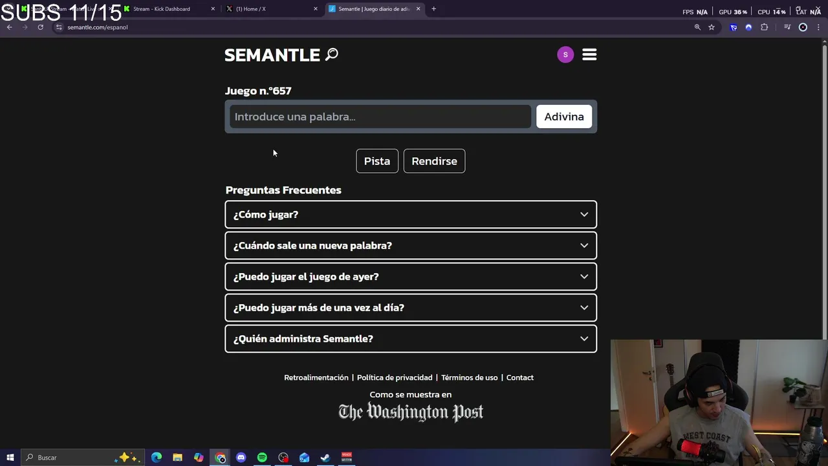Image resolution: width=828 pixels, height=466 pixels.
Task: Open Discord from the taskbar
Action: click(x=241, y=458)
